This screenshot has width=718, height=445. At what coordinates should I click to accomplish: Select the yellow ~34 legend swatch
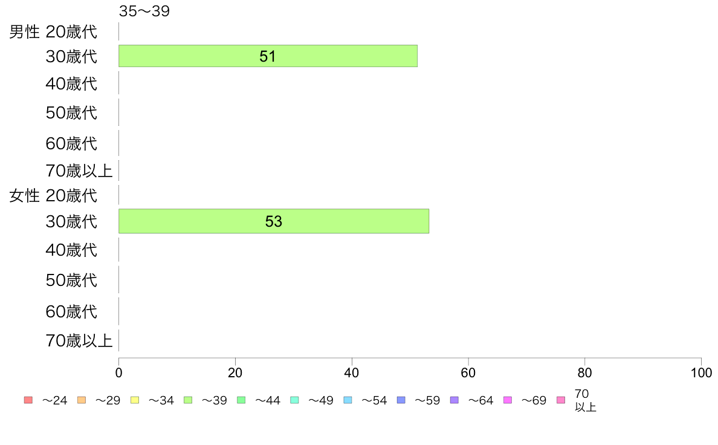[135, 400]
